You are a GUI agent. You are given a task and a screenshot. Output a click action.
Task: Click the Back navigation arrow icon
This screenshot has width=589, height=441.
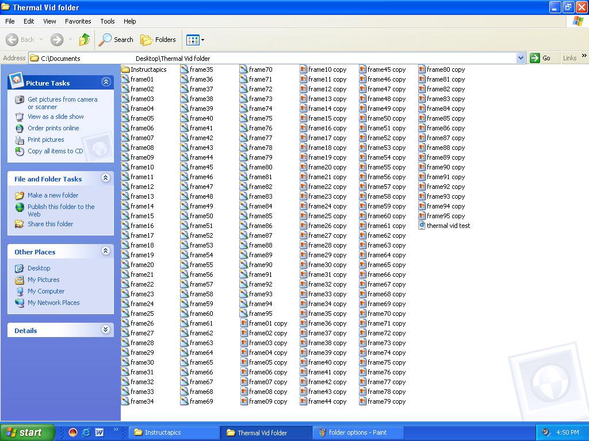click(12, 40)
